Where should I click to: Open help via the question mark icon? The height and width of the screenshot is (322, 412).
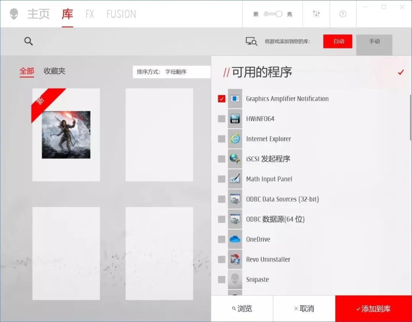[343, 14]
